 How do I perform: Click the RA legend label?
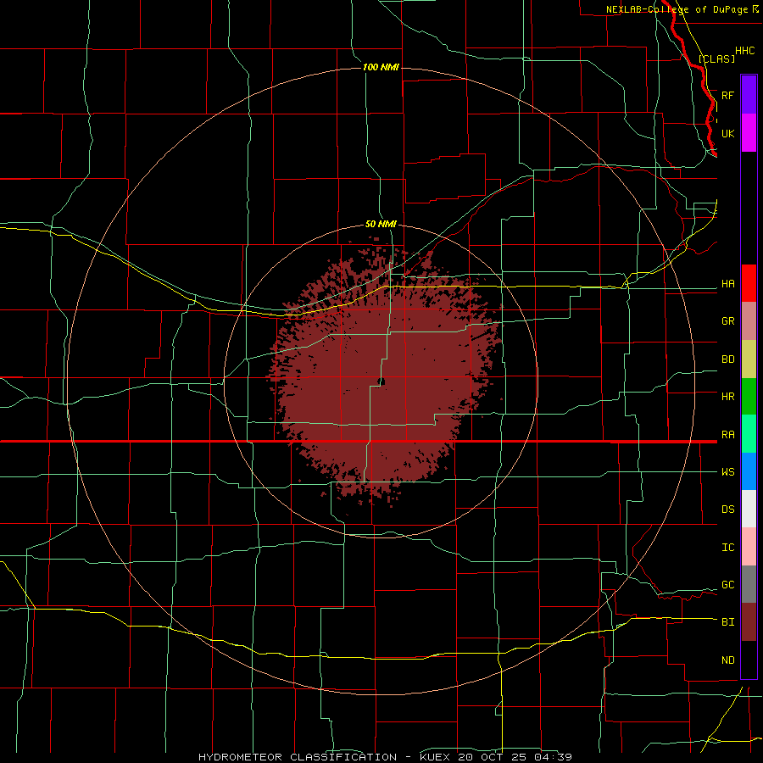click(x=728, y=435)
